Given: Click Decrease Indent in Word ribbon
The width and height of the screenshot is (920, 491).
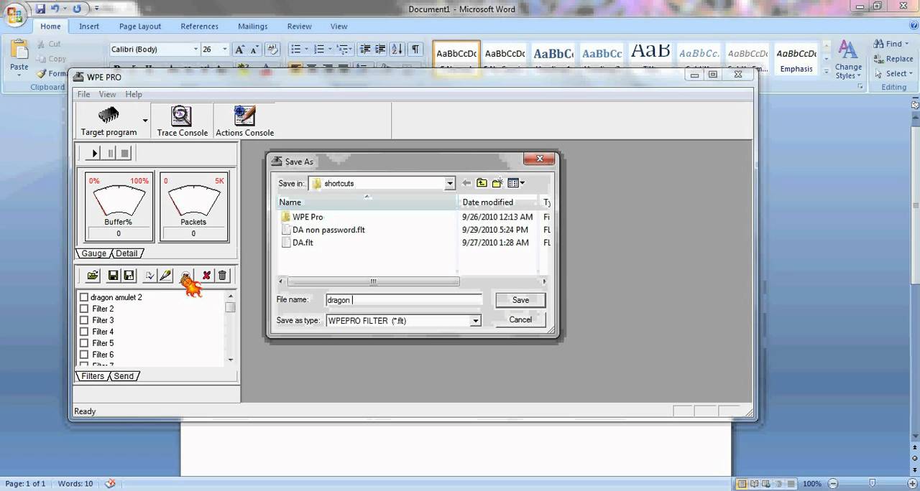Looking at the screenshot, I should point(365,50).
